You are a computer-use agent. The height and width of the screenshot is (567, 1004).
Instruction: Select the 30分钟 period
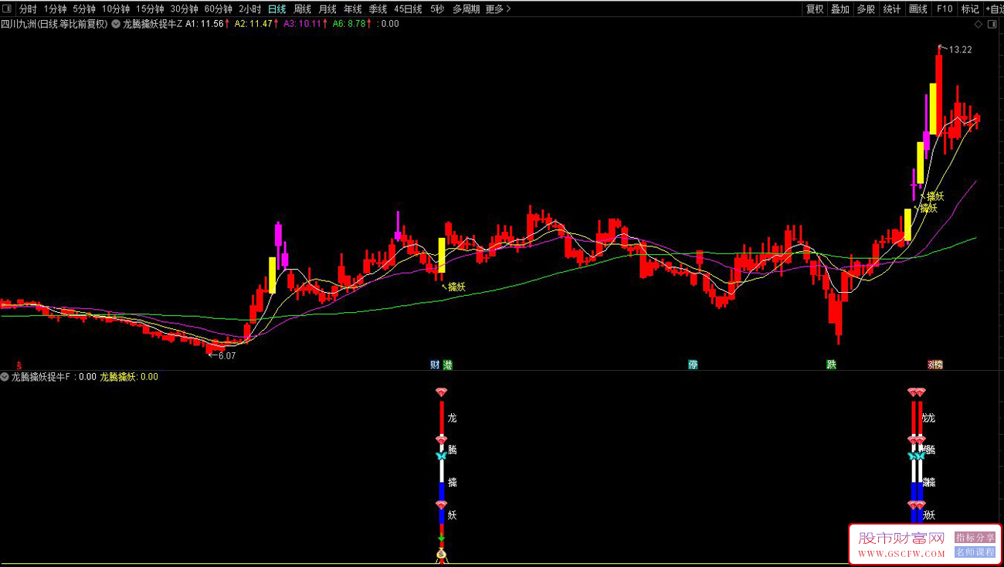[x=184, y=9]
